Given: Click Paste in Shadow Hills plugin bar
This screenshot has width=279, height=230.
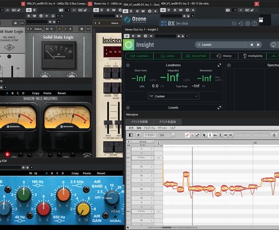Looking at the screenshot, I should click(47, 93).
